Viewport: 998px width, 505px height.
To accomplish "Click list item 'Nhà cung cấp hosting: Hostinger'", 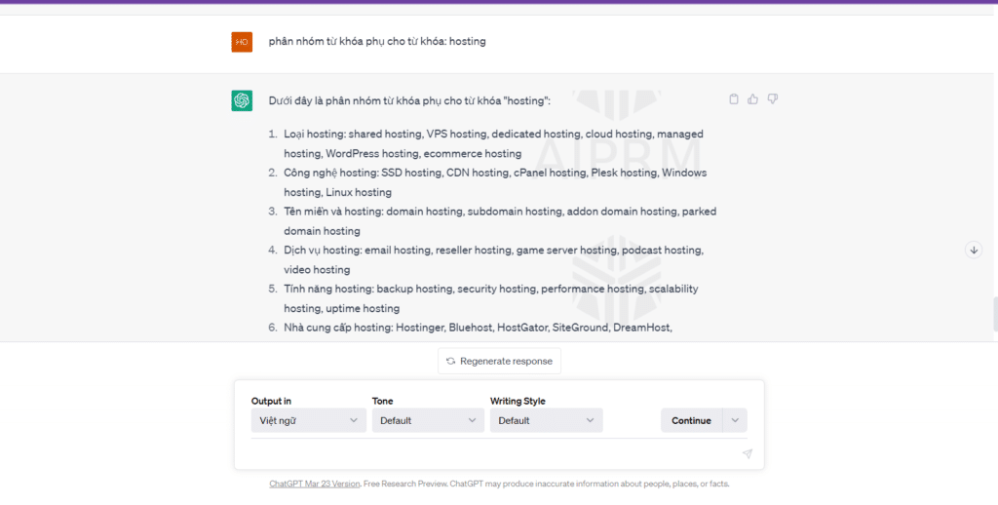I will click(478, 328).
